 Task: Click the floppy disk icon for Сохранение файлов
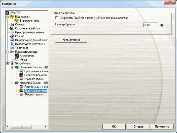(12, 28)
